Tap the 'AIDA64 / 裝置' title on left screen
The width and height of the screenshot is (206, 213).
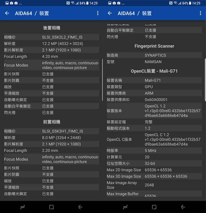tap(32, 13)
